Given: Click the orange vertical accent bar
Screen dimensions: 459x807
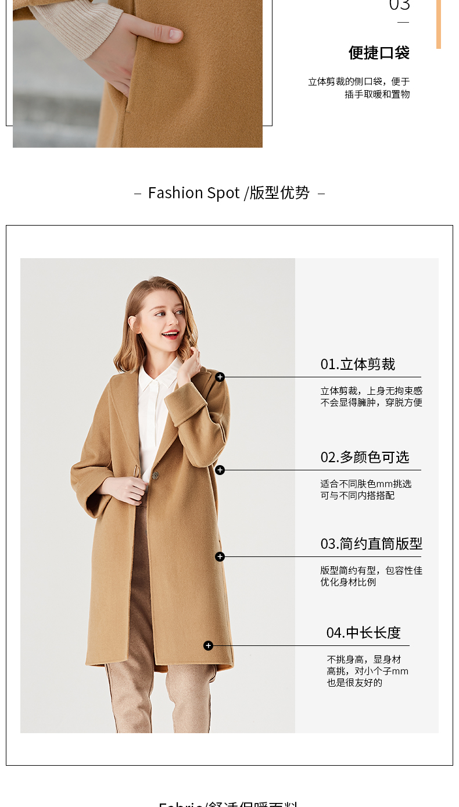Looking at the screenshot, I should pos(439,24).
